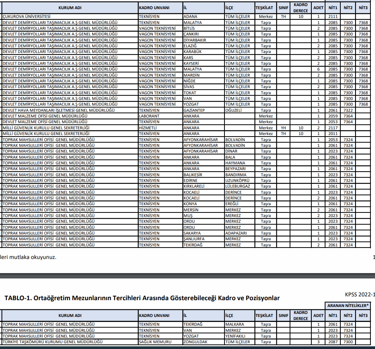This screenshot has width=375, height=349.
Task: Click the ZONGULDAK province cell
Action: [204, 342]
